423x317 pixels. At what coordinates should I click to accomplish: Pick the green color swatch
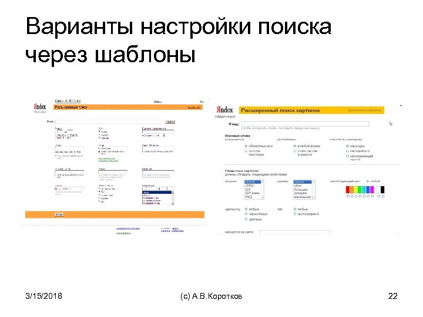(360, 190)
